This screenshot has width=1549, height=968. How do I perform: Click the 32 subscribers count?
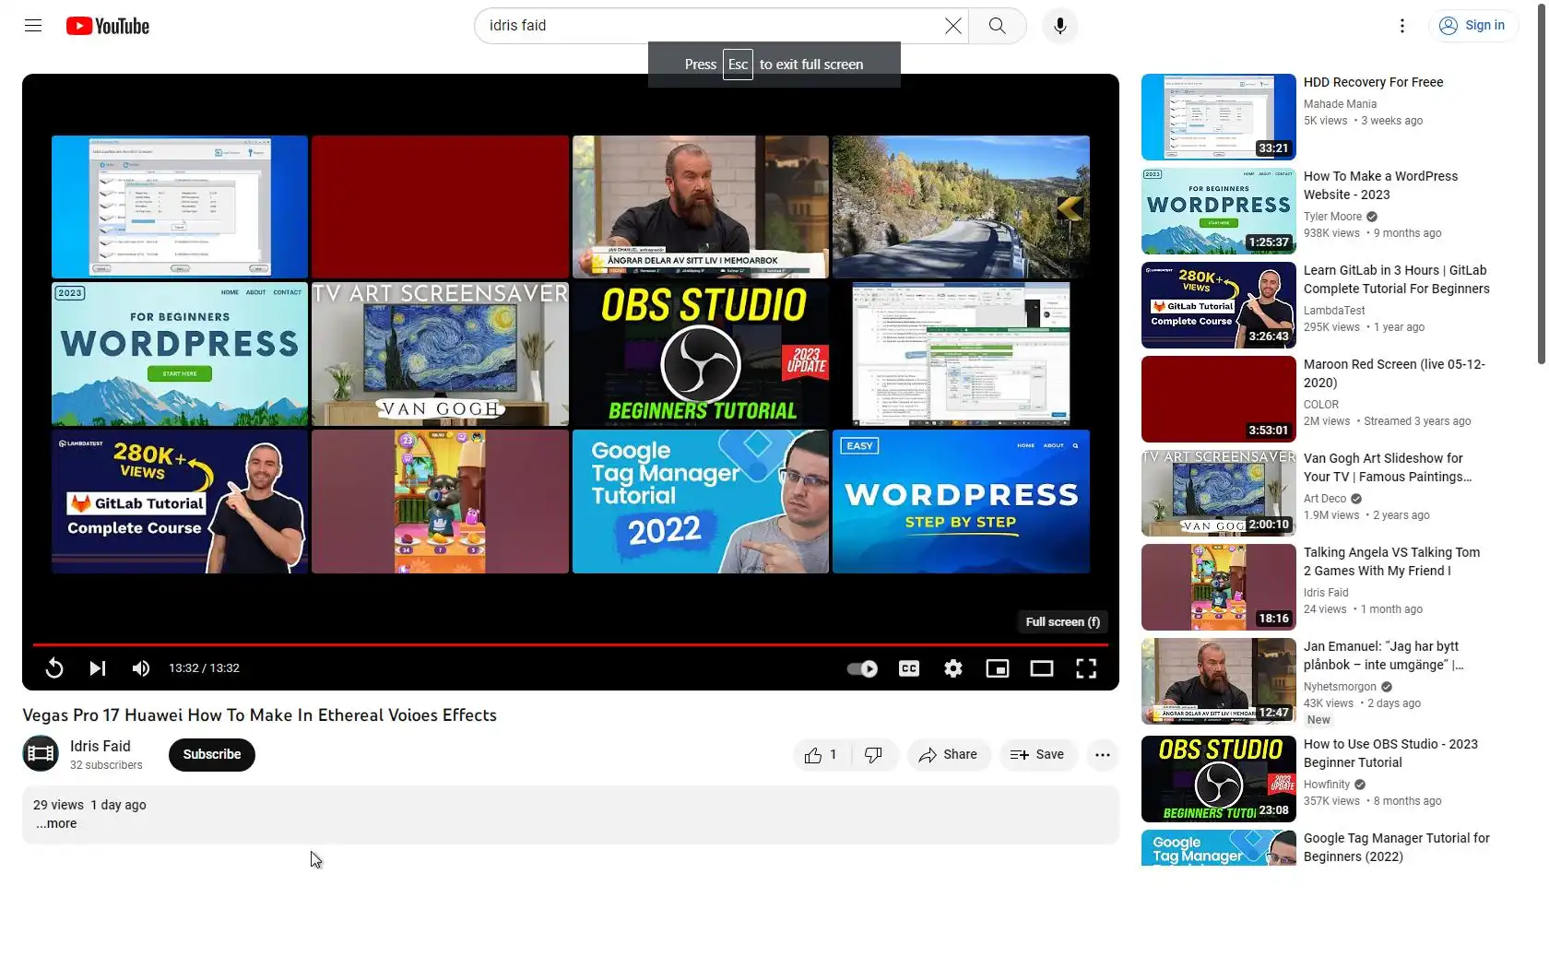coord(106,765)
